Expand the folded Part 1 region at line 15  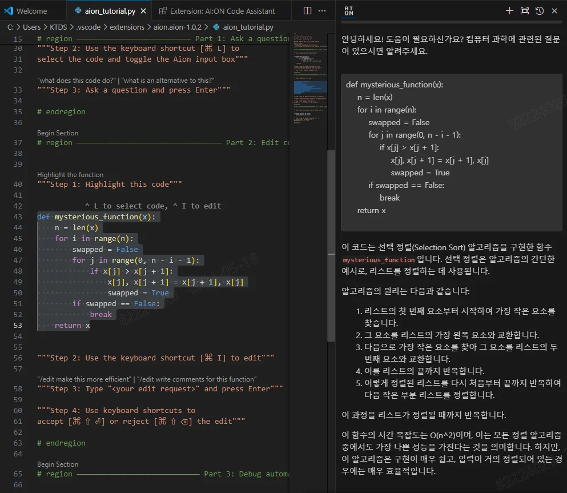tap(29, 38)
